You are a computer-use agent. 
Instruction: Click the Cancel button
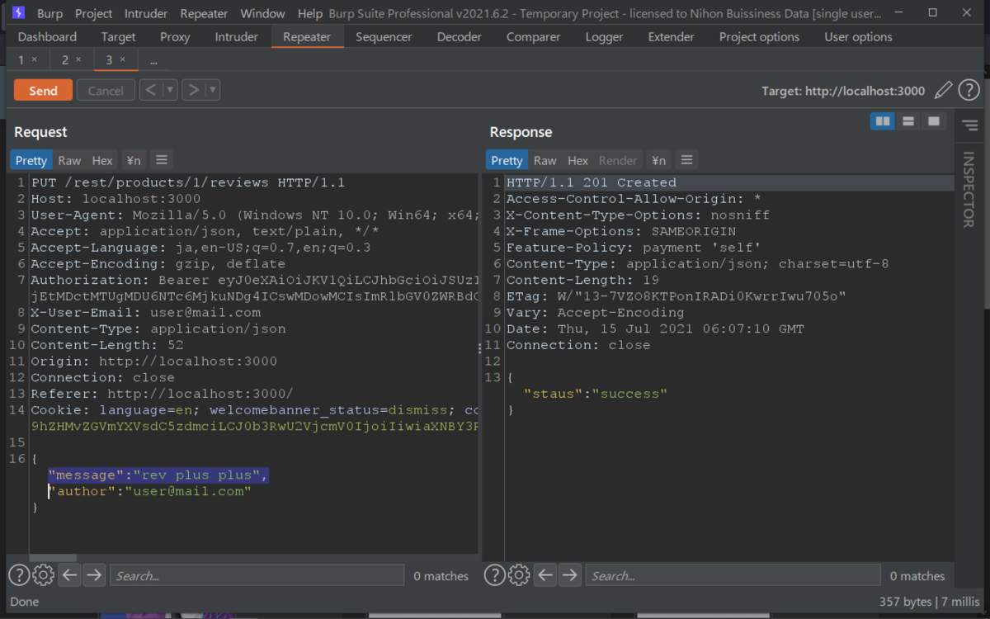[x=106, y=91]
